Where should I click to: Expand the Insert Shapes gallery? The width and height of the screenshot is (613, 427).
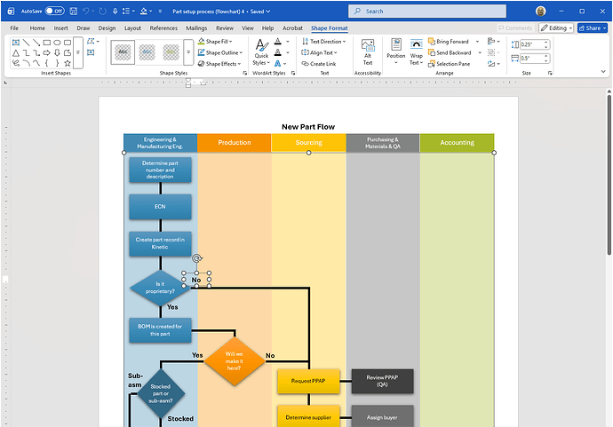tap(78, 52)
